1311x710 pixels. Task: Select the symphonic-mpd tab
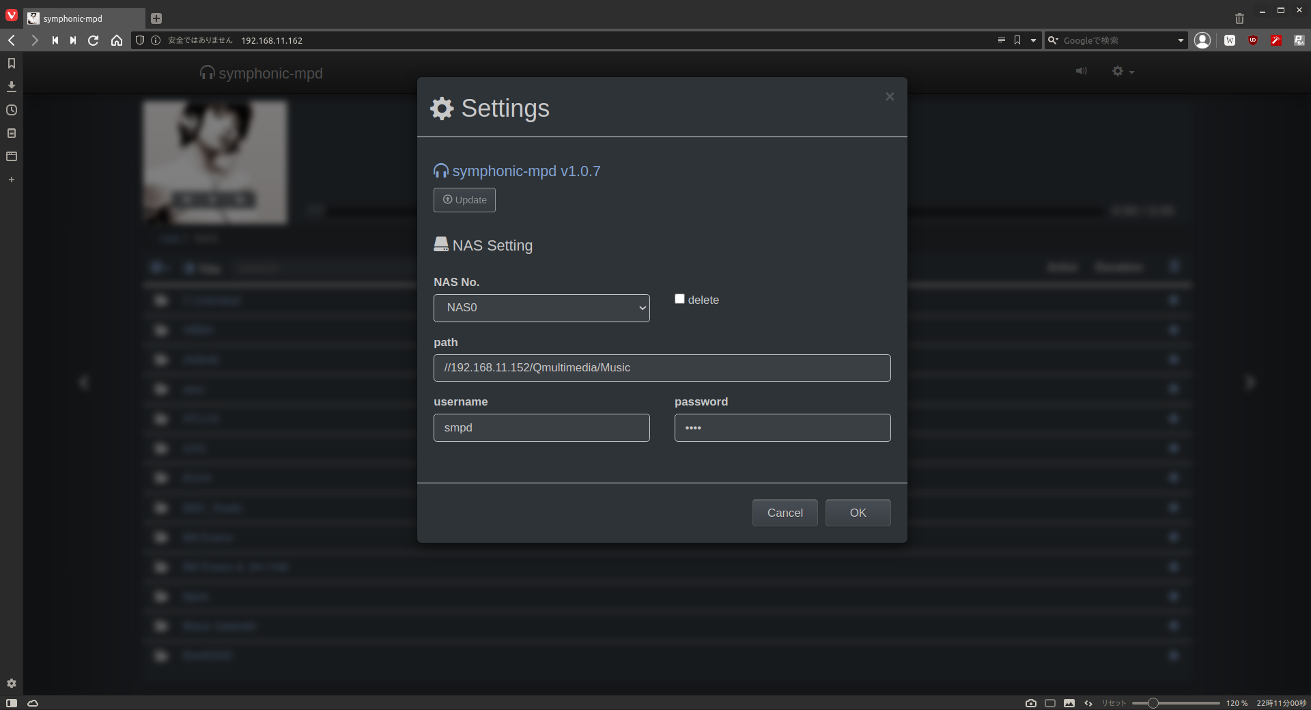click(84, 18)
